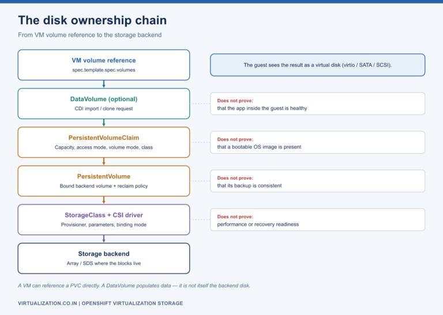Click 'that a bootable OS image is present'
Viewport: 443px width, 315px height.
point(259,147)
